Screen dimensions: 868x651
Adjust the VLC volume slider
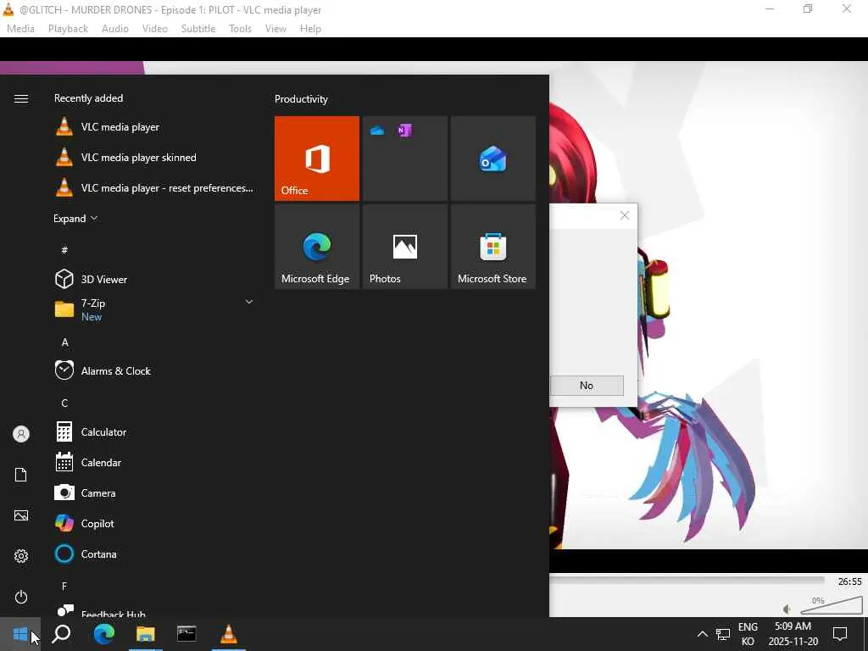(x=832, y=605)
